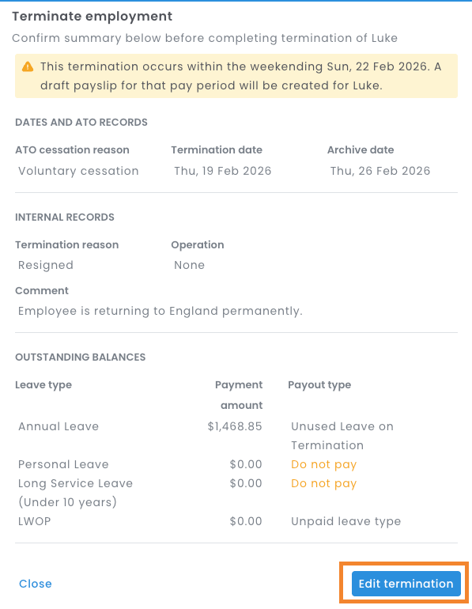Select the Terminate employment heading
The width and height of the screenshot is (472, 609).
[x=92, y=17]
